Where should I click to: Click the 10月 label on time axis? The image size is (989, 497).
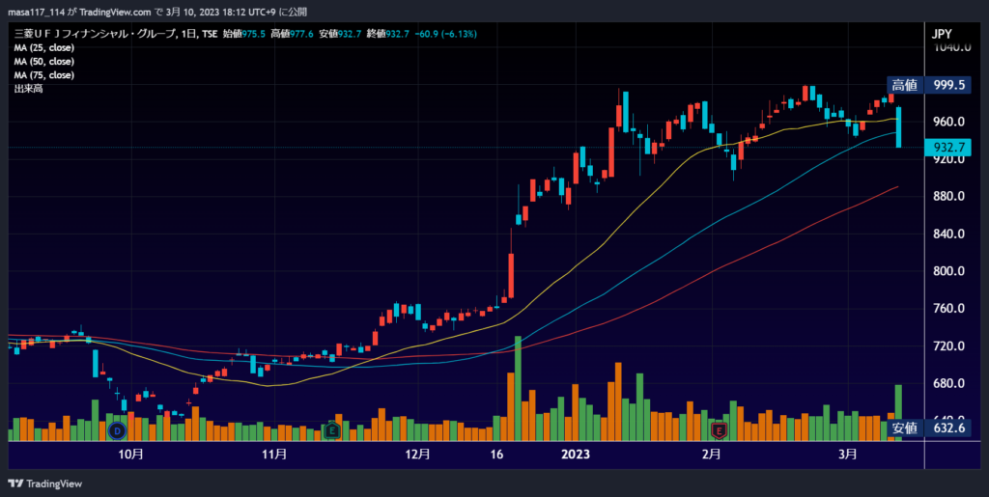(x=130, y=455)
